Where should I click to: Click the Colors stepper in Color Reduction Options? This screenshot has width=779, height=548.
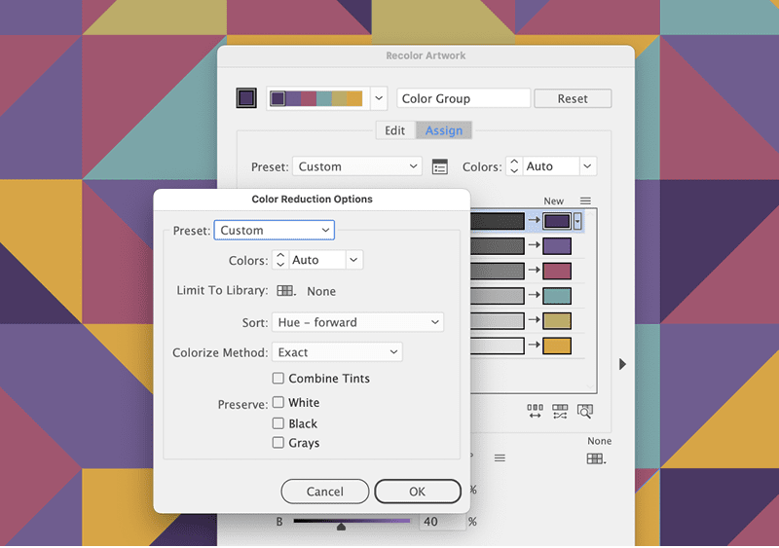coord(280,260)
